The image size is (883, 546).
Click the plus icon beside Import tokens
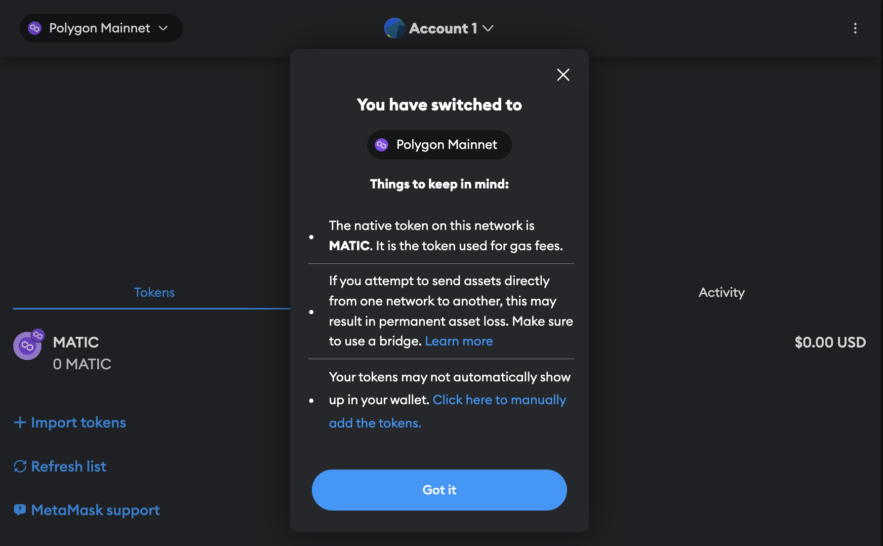[x=20, y=422]
